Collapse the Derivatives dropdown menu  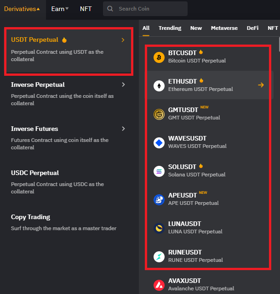pyautogui.click(x=22, y=9)
